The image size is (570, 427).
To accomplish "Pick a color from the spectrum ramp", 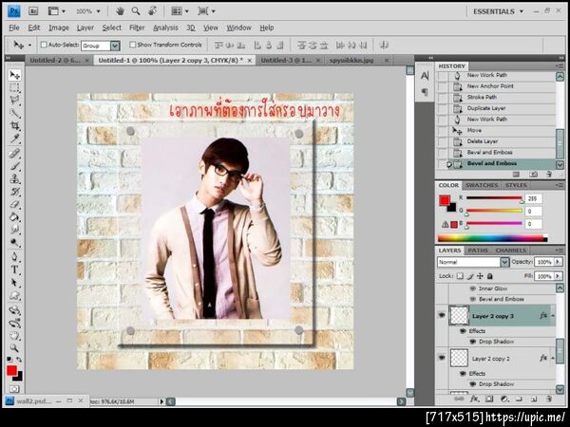I will (492, 238).
